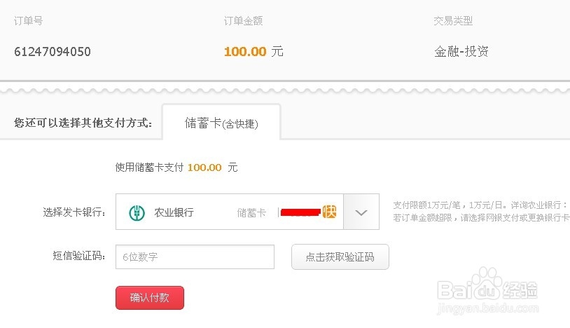Click the orange 快 quick-pay badge
This screenshot has width=570, height=328.
pyautogui.click(x=329, y=211)
